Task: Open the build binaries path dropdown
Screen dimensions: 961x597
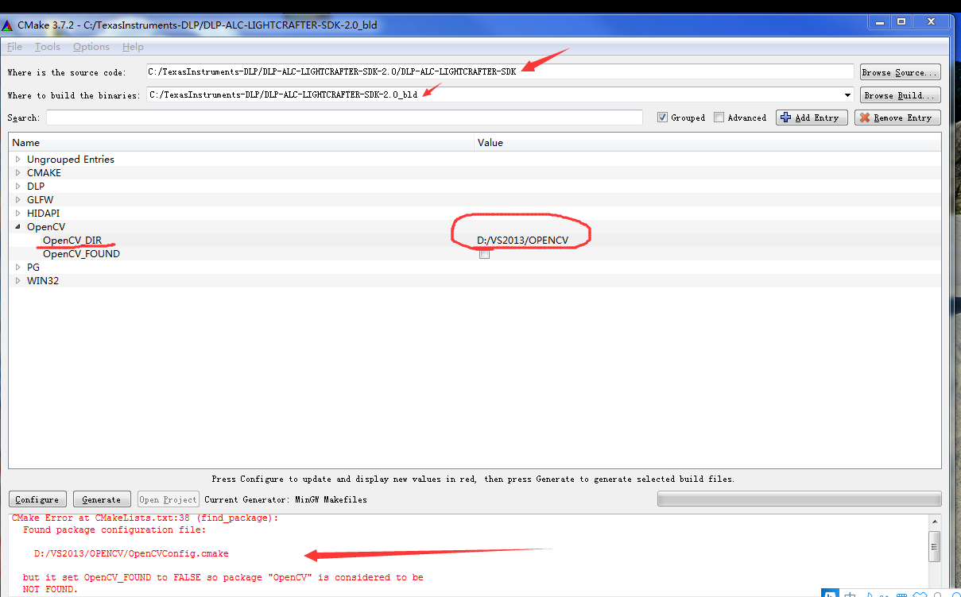Action: [847, 95]
